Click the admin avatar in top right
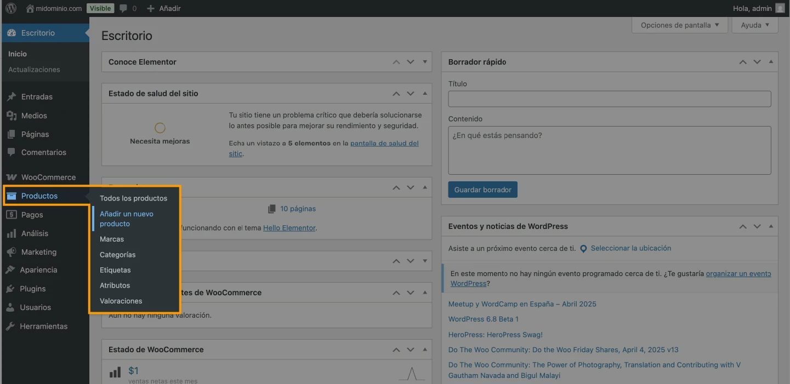790x384 pixels. [x=780, y=8]
